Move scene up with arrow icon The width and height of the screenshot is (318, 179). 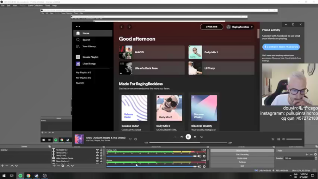(12, 166)
